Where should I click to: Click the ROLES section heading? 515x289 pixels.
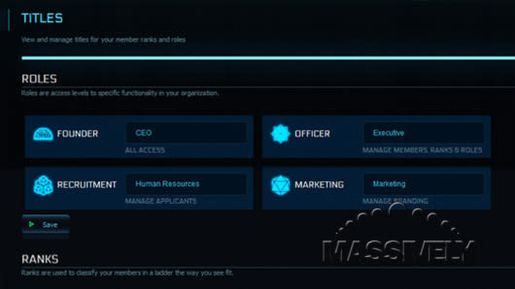point(39,79)
